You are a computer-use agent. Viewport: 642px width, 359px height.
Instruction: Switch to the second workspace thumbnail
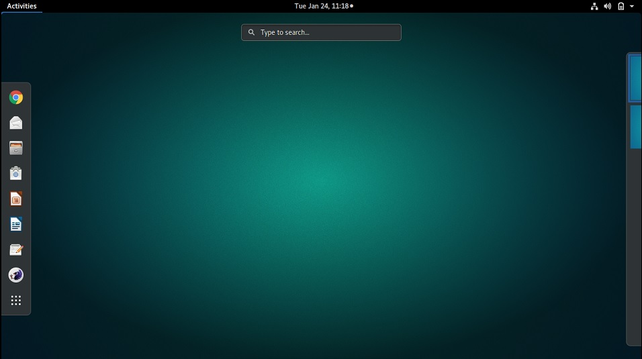click(x=635, y=126)
